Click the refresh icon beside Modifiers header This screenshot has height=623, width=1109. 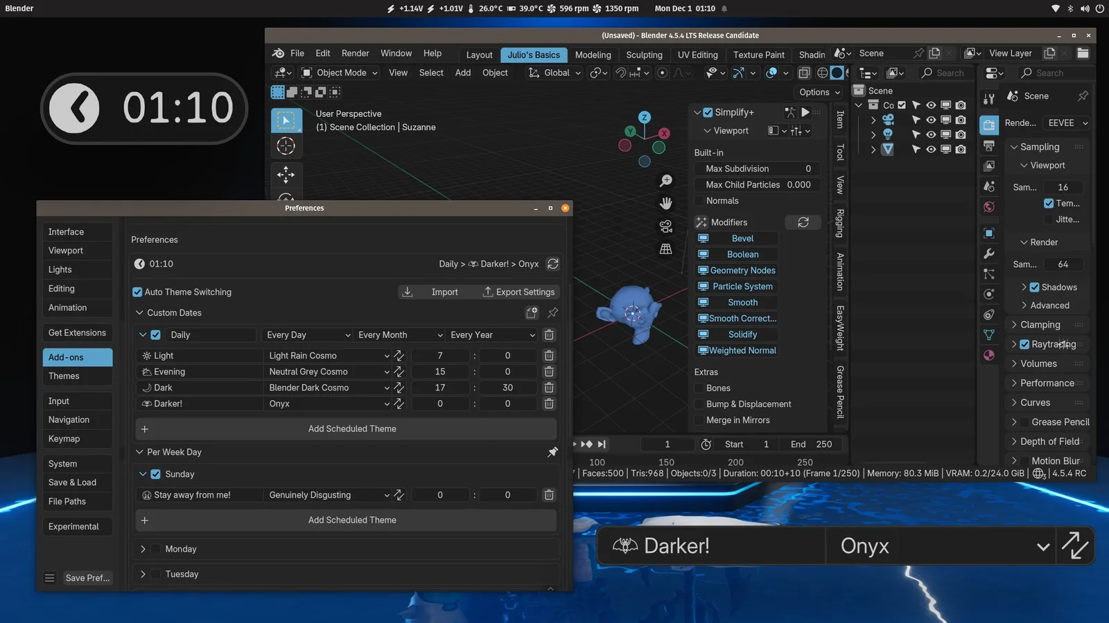[803, 222]
